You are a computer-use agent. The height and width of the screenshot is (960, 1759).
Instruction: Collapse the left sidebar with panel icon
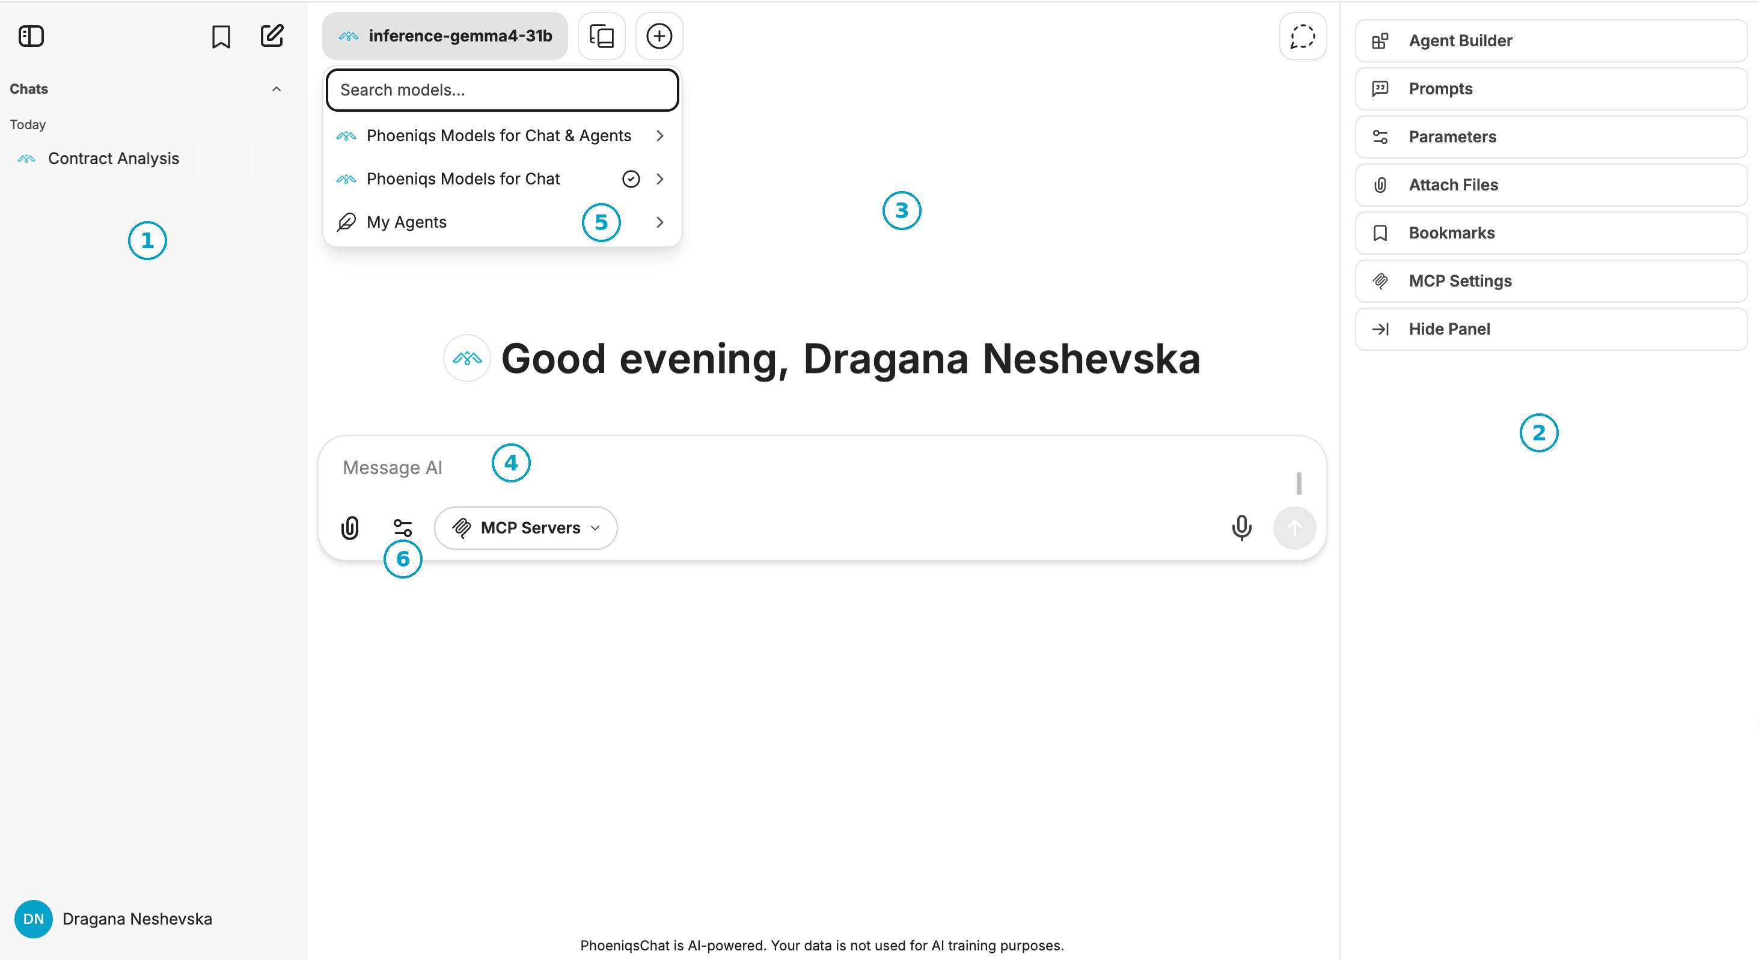click(x=31, y=36)
